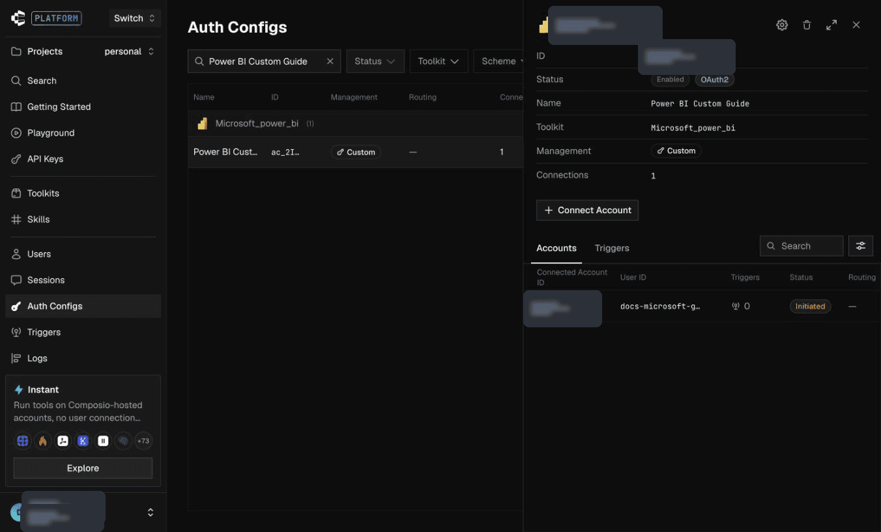
Task: Open the Skills page
Action: pyautogui.click(x=83, y=220)
